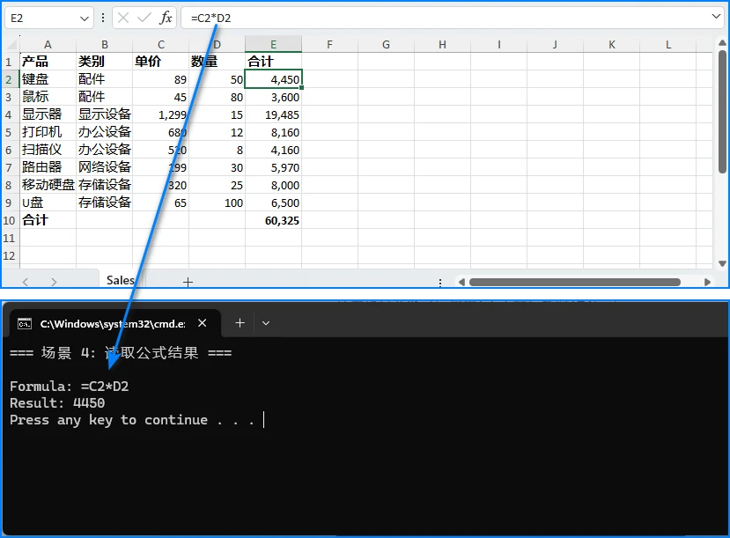This screenshot has width=730, height=538.
Task: Click next sheet navigation arrow
Action: click(54, 282)
